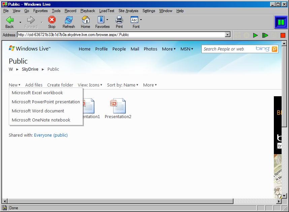
Task: Open the Address bar dropdown list
Action: tap(228, 35)
